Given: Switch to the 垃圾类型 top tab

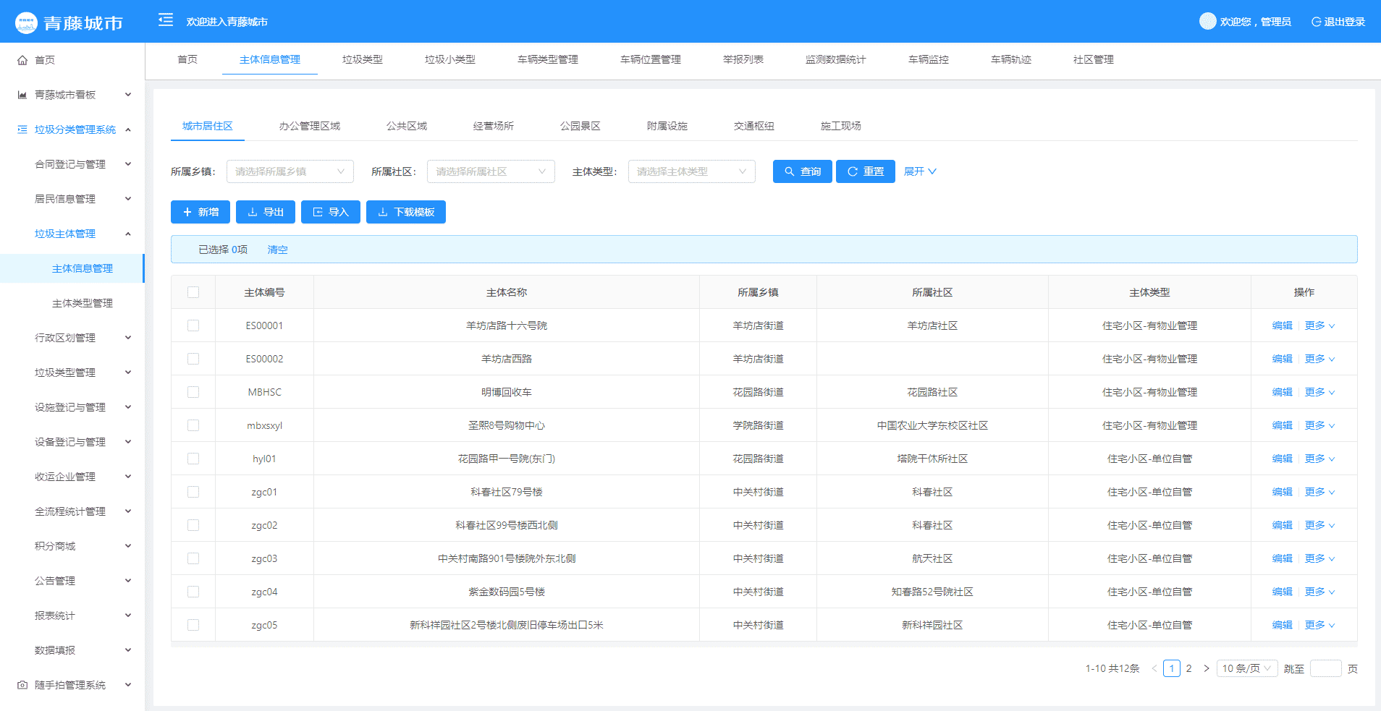Looking at the screenshot, I should pyautogui.click(x=363, y=59).
